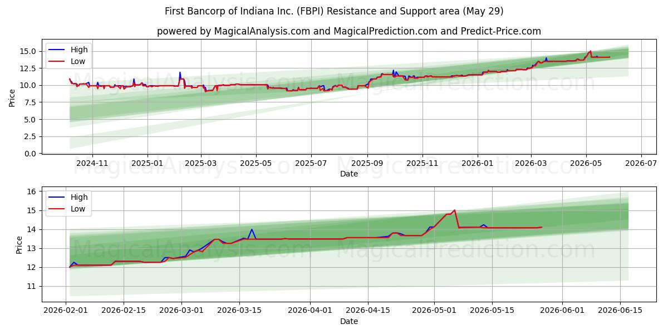Click the '2024-11' date tick label
The width and height of the screenshot is (668, 334).
tap(92, 164)
